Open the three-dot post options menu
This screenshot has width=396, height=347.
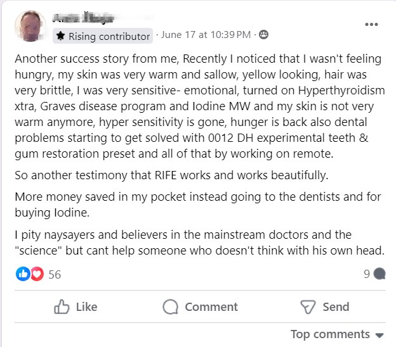[x=372, y=25]
